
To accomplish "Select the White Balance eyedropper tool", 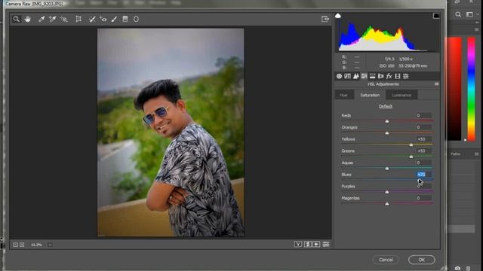I will point(42,19).
